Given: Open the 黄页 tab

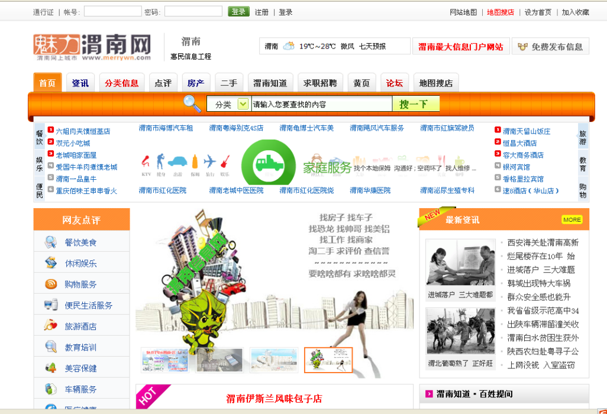Looking at the screenshot, I should (361, 82).
